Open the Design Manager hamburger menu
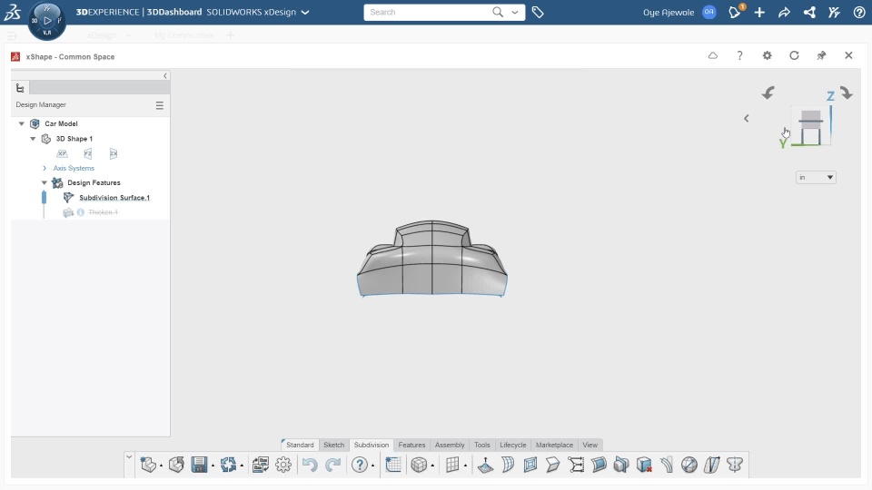 pyautogui.click(x=160, y=105)
